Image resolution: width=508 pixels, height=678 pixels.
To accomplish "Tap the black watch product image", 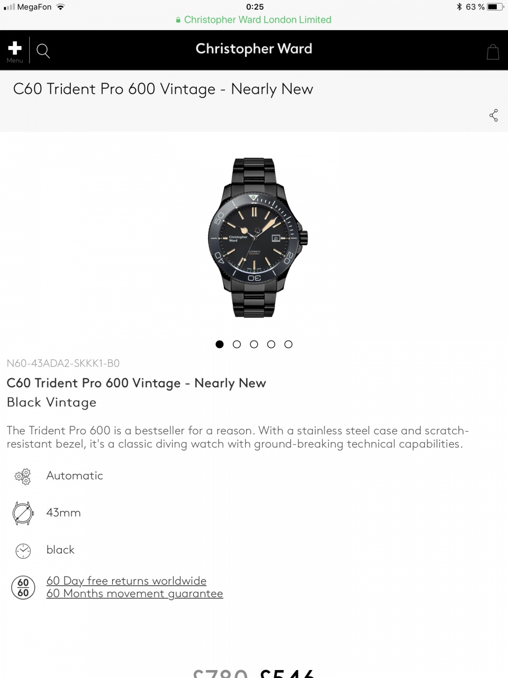I will pos(258,237).
